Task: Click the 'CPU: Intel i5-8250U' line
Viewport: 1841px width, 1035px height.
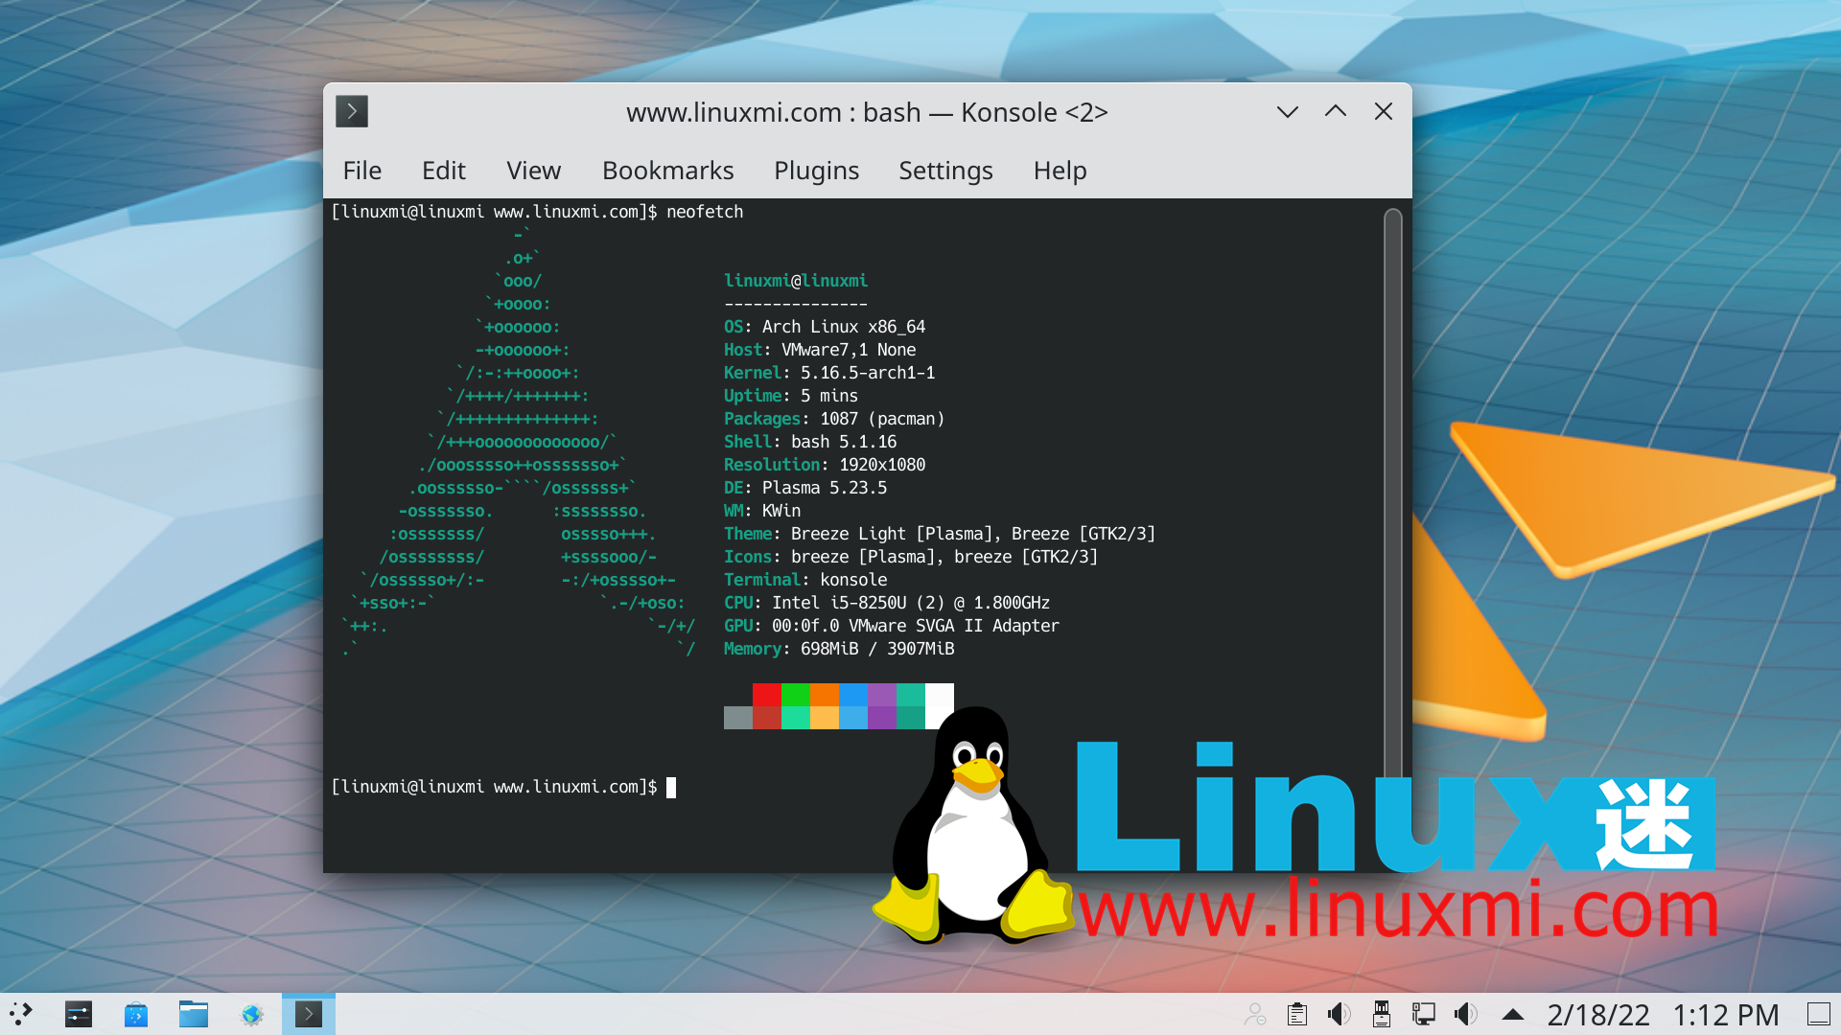Action: (887, 603)
